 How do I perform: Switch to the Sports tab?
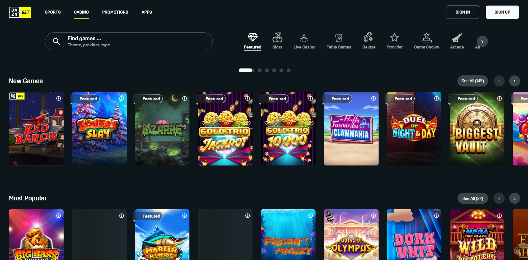(x=53, y=12)
